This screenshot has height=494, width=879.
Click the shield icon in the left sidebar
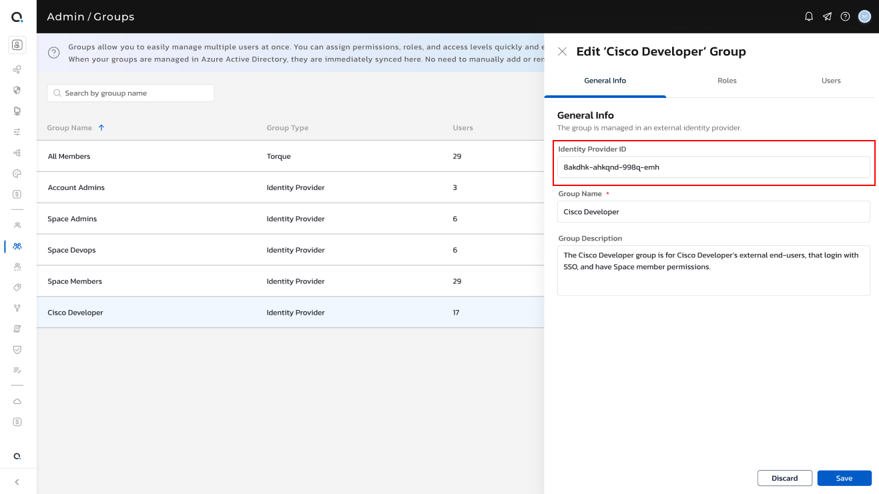pos(17,349)
